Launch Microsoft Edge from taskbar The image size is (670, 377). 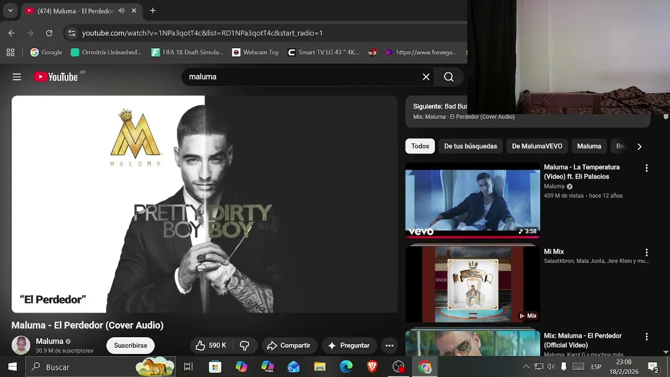point(346,367)
